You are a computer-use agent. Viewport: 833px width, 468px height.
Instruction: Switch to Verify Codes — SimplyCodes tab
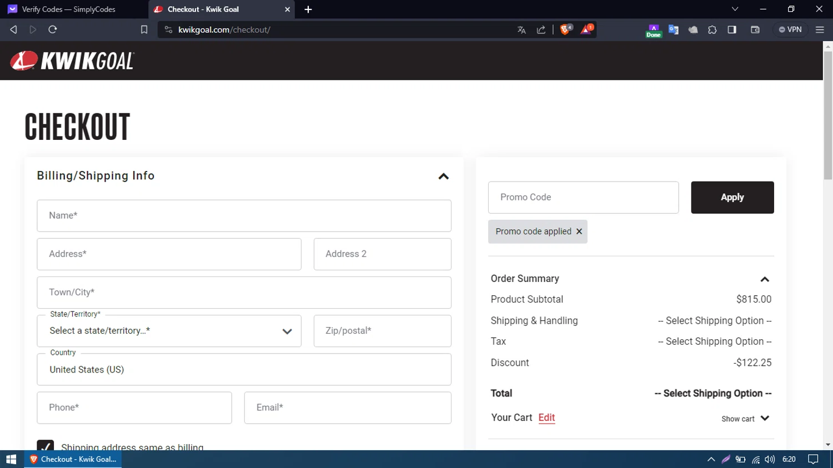pos(74,9)
